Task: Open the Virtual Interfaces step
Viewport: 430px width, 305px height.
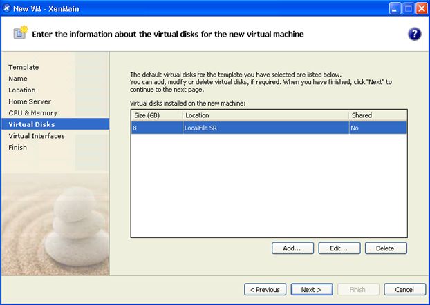Action: tap(37, 136)
